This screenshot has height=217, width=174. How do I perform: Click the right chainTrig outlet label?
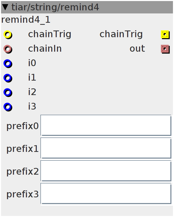tap(121, 34)
